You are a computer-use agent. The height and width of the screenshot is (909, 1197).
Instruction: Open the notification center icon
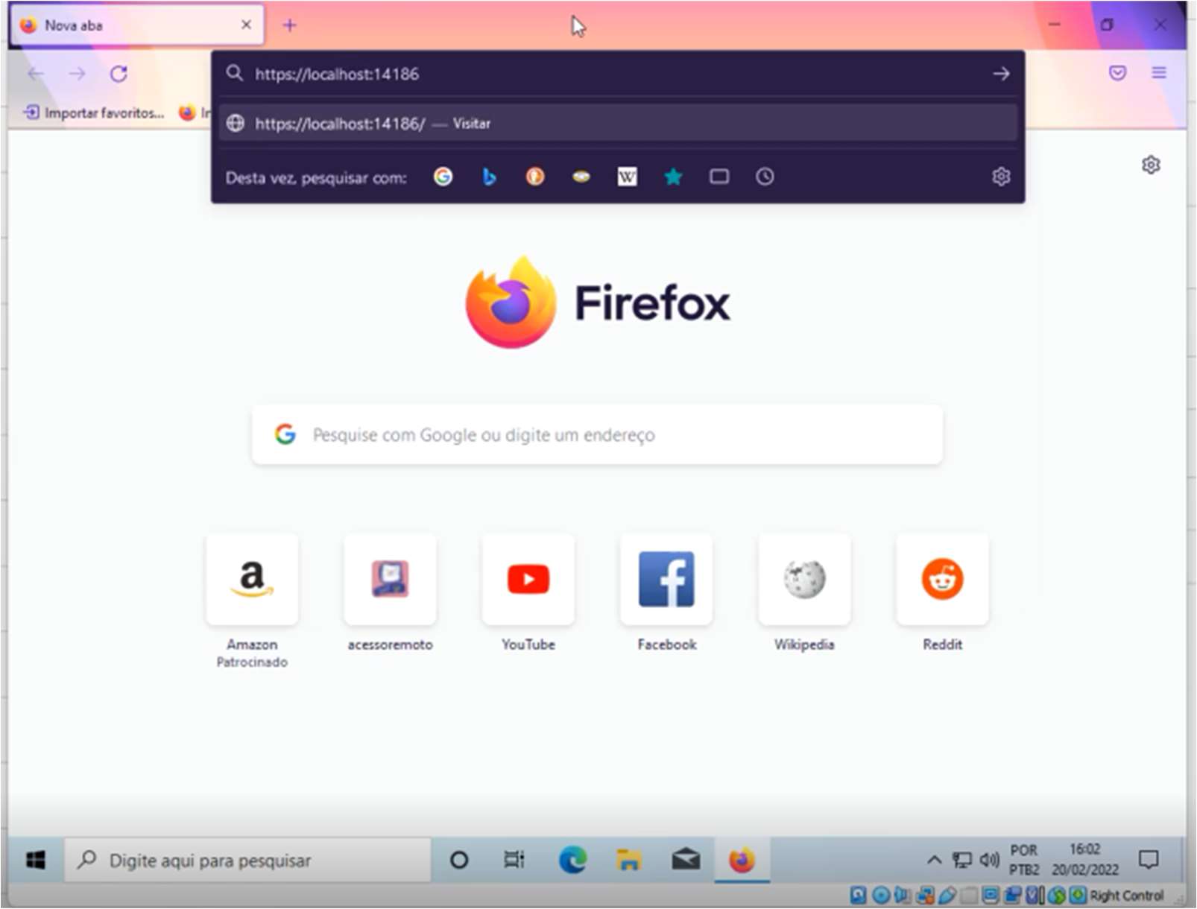(1149, 860)
